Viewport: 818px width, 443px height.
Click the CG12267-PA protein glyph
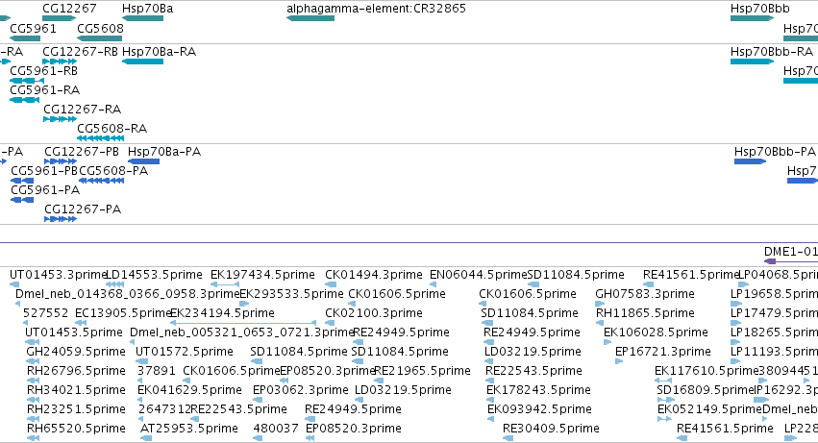click(61, 220)
